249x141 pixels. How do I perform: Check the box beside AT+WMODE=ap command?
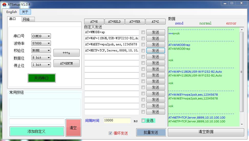click(143, 32)
